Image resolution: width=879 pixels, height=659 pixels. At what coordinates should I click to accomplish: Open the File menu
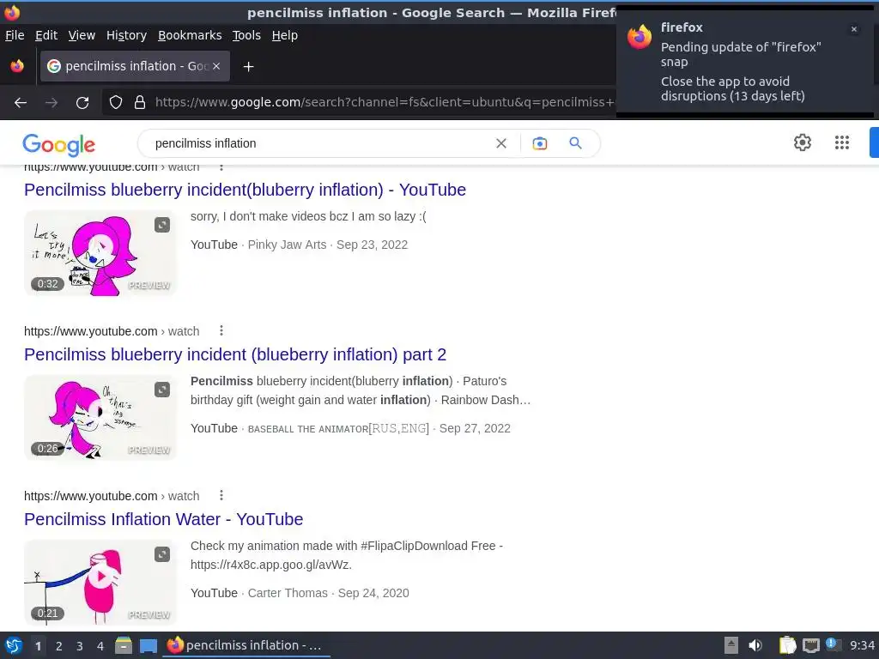pos(15,35)
